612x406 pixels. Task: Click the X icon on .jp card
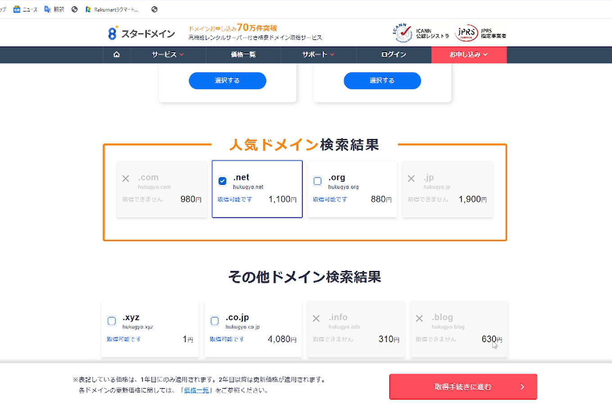[x=411, y=179]
